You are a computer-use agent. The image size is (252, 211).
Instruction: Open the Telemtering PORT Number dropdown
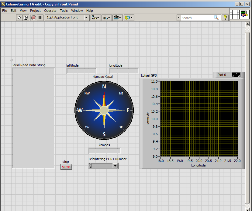pyautogui.click(x=115, y=166)
